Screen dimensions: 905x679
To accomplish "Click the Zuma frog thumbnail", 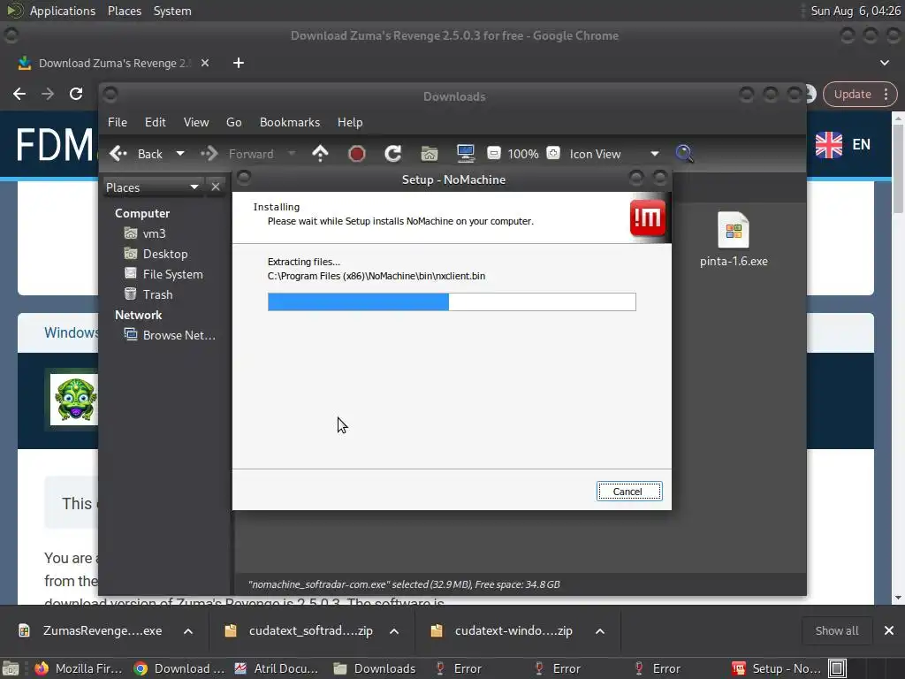I will (74, 400).
